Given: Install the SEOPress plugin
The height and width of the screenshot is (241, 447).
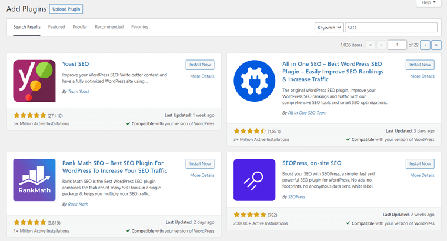Looking at the screenshot, I should pyautogui.click(x=420, y=164).
